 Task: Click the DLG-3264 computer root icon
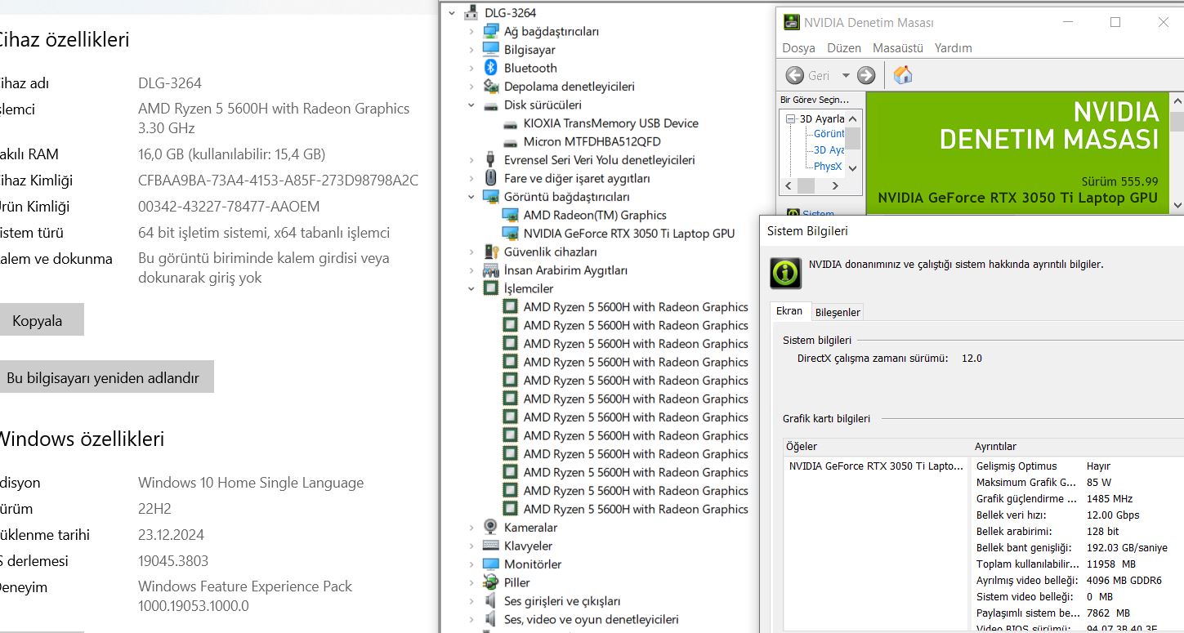471,13
